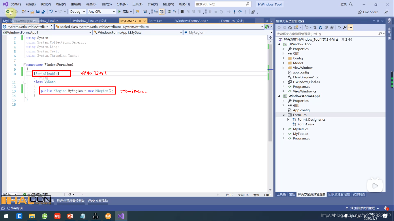The height and width of the screenshot is (221, 394).
Task: Open the 视图(V) menu
Action: click(46, 4)
